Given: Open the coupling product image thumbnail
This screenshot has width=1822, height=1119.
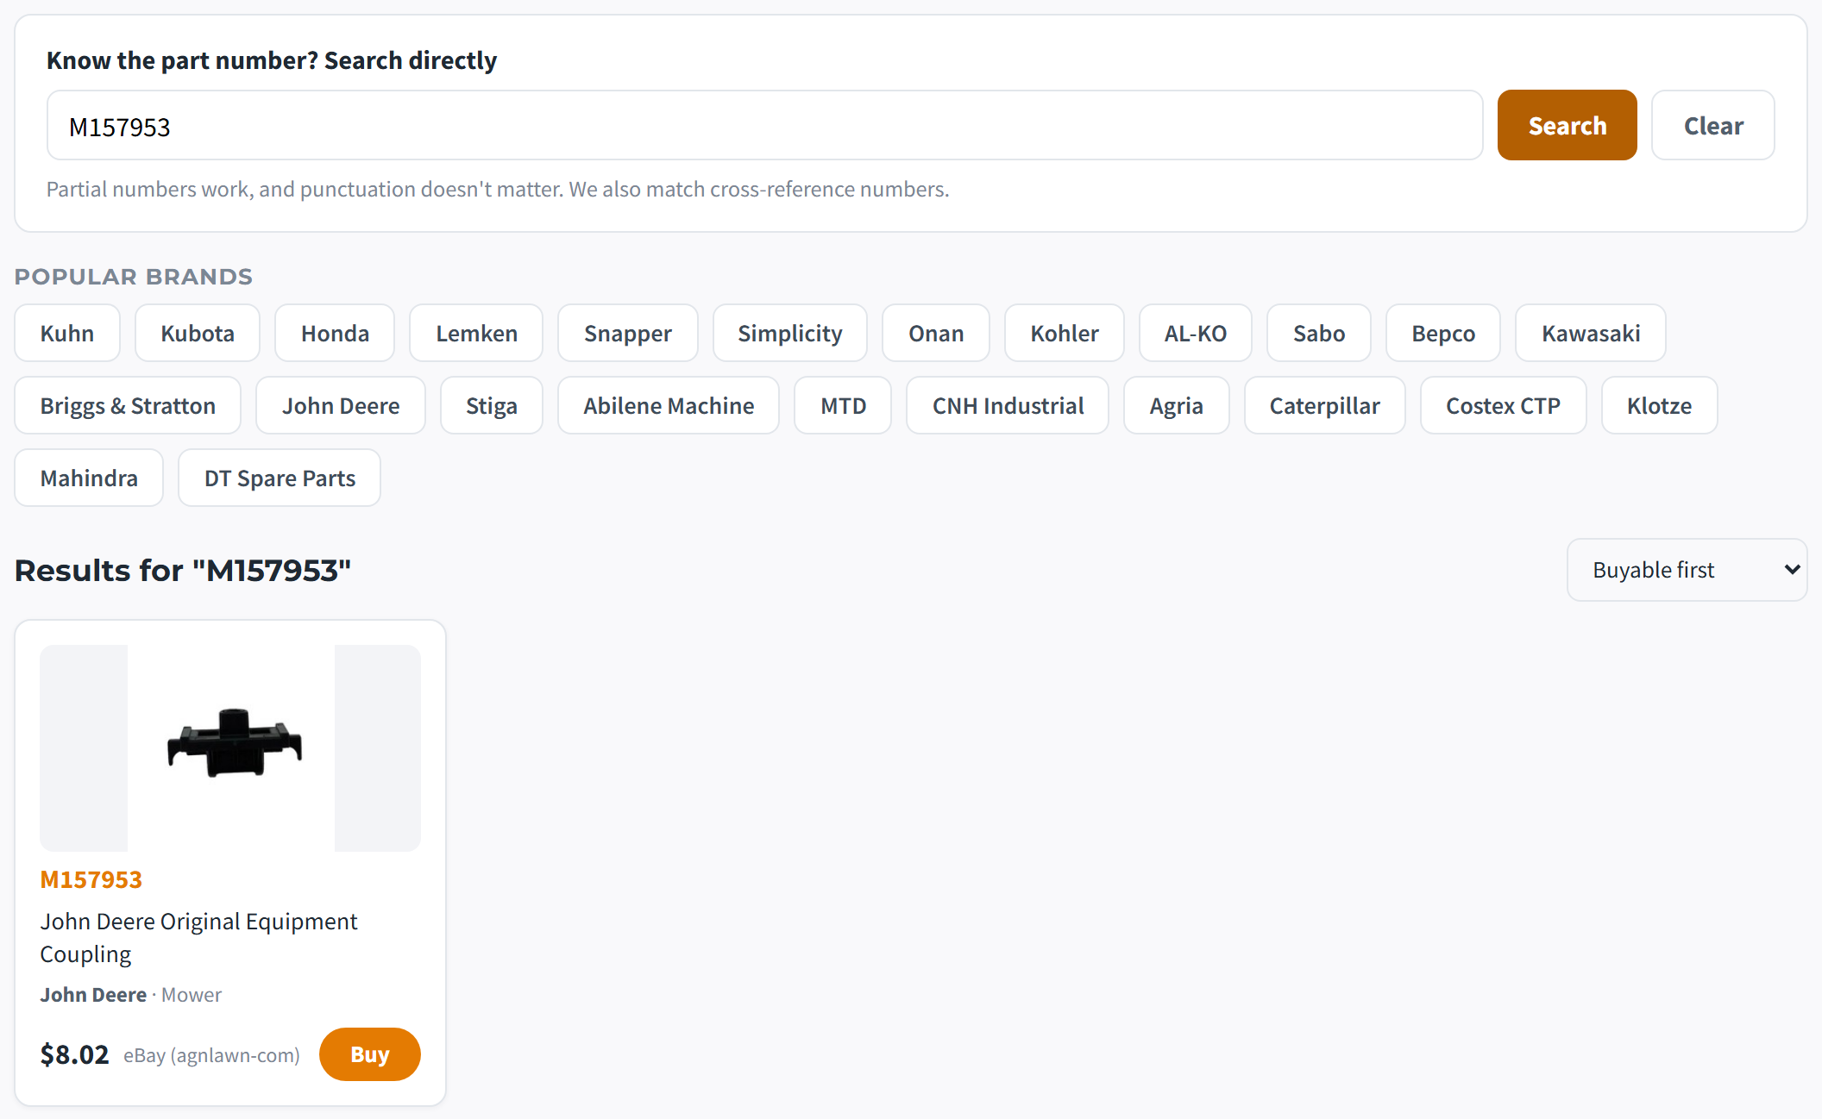Looking at the screenshot, I should 230,748.
